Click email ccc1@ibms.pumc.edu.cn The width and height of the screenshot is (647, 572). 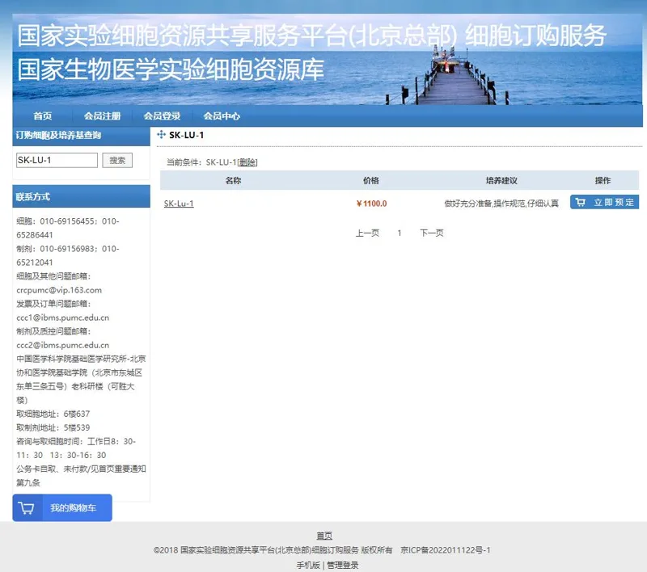[63, 318]
